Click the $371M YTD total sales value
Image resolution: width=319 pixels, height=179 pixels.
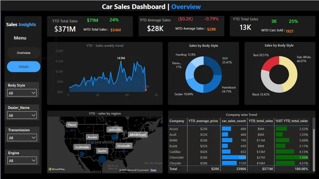(x=65, y=29)
